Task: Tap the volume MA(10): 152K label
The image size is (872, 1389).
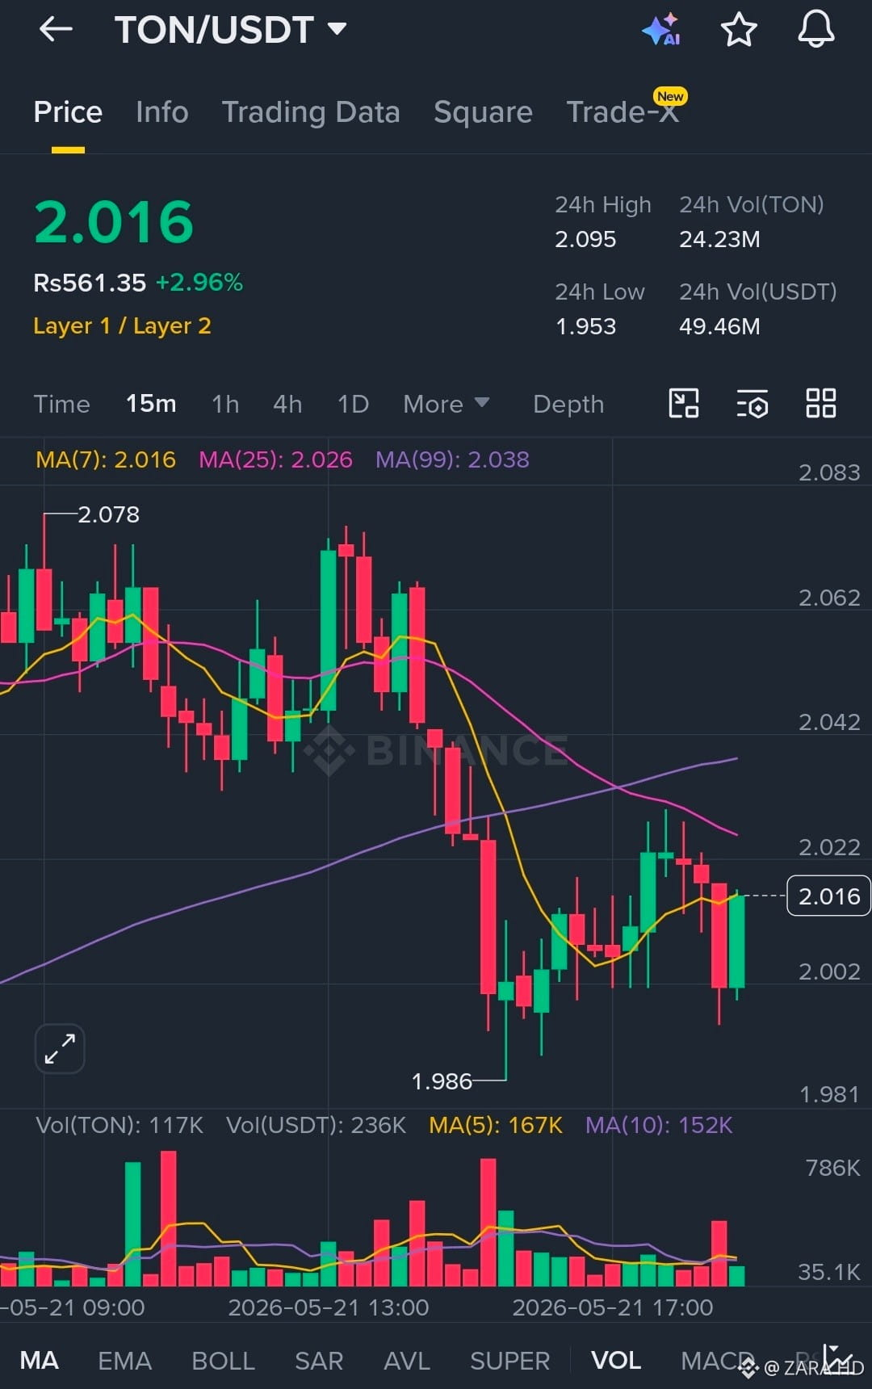Action: pyautogui.click(x=659, y=1125)
